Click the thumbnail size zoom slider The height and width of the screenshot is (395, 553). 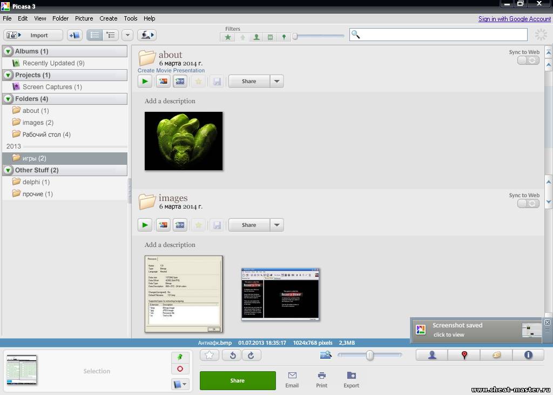(370, 355)
